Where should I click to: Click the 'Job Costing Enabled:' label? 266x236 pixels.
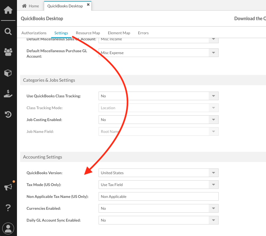(44, 120)
